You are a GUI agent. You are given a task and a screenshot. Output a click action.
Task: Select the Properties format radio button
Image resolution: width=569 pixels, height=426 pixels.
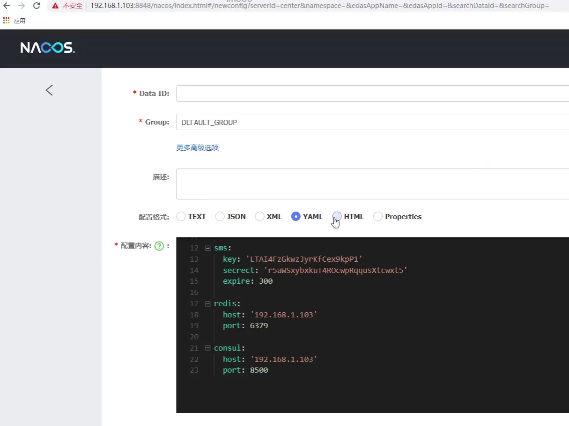click(x=377, y=216)
